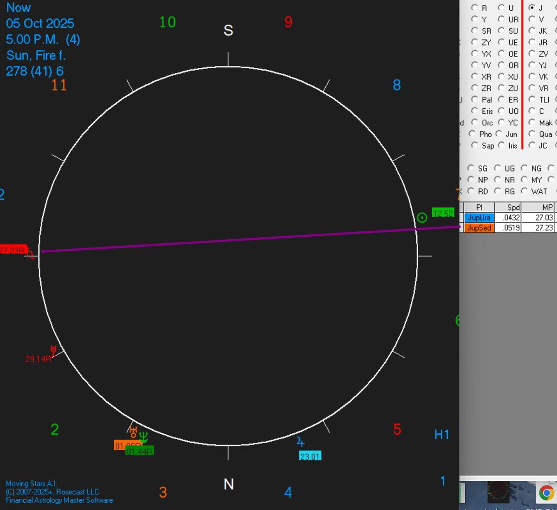Image resolution: width=557 pixels, height=510 pixels.
Task: Select the TLI radio button
Action: click(532, 99)
